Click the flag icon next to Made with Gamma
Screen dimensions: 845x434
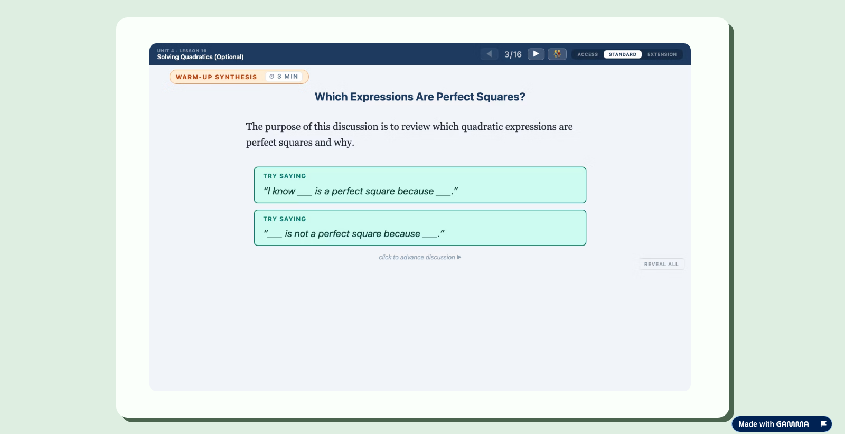pos(823,423)
